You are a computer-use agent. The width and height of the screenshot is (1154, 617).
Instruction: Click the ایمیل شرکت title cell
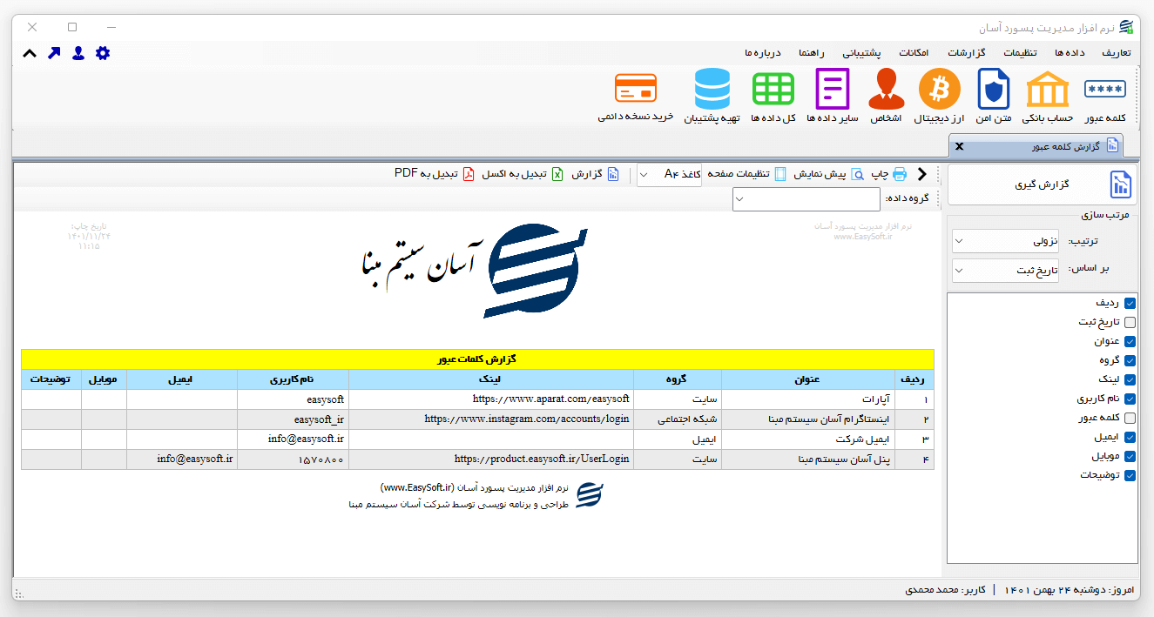pos(808,439)
